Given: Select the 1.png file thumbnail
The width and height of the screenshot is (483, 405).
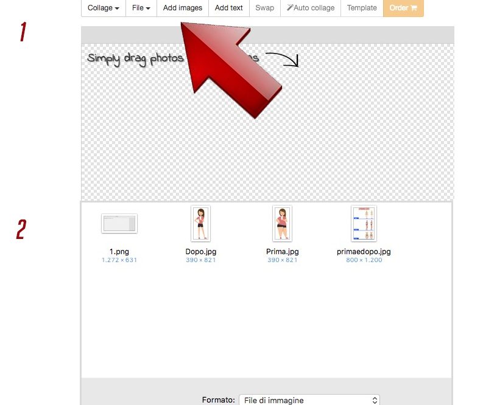Looking at the screenshot, I should click(119, 224).
